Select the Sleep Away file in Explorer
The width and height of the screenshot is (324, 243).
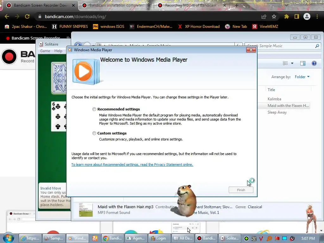(x=277, y=112)
